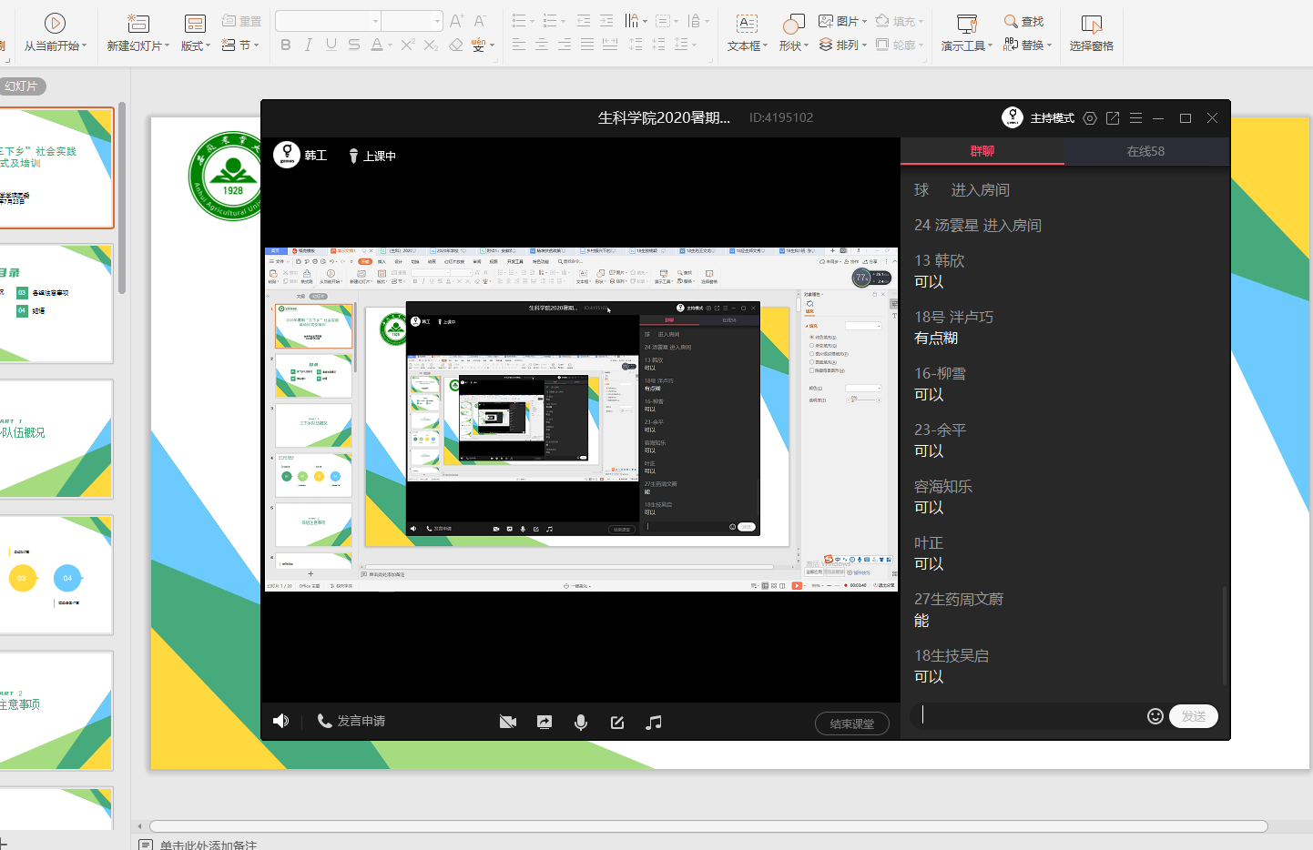This screenshot has width=1313, height=850.
Task: Toggle the speaker volume icon
Action: tap(281, 721)
